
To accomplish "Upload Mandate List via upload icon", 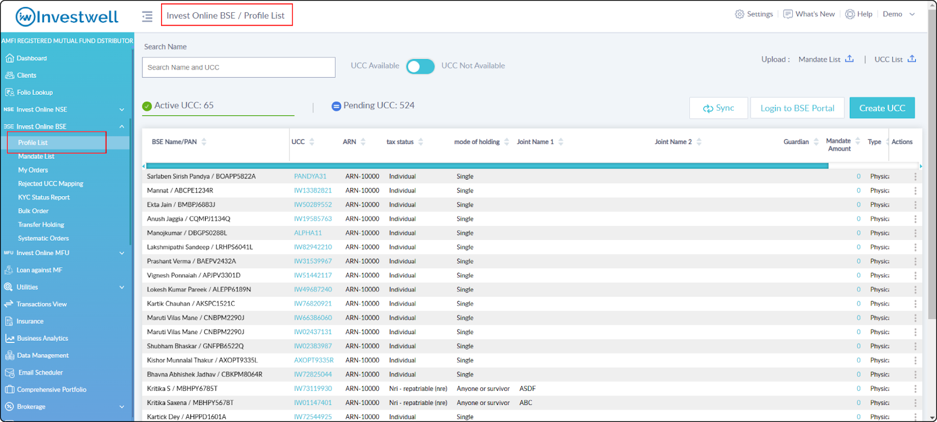I will [849, 59].
